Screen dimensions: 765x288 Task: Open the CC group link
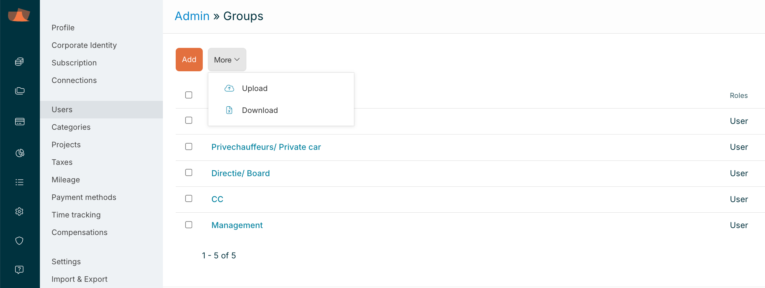point(217,199)
